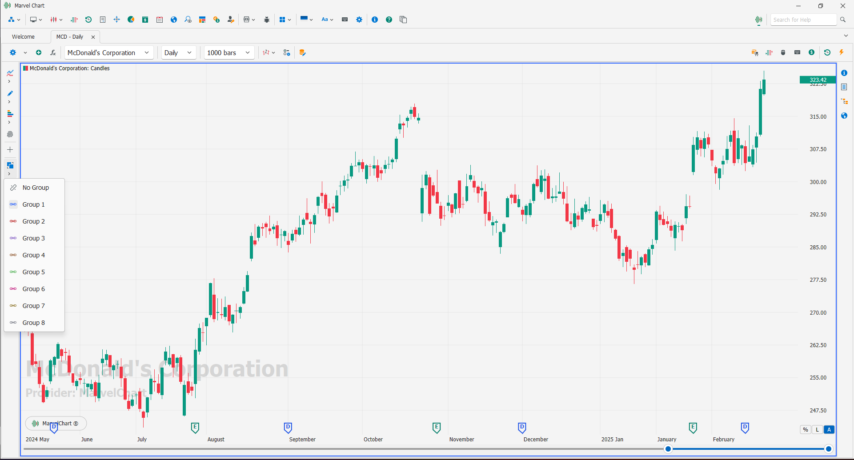The width and height of the screenshot is (854, 460).
Task: Toggle logarithmic scale L button
Action: click(817, 429)
